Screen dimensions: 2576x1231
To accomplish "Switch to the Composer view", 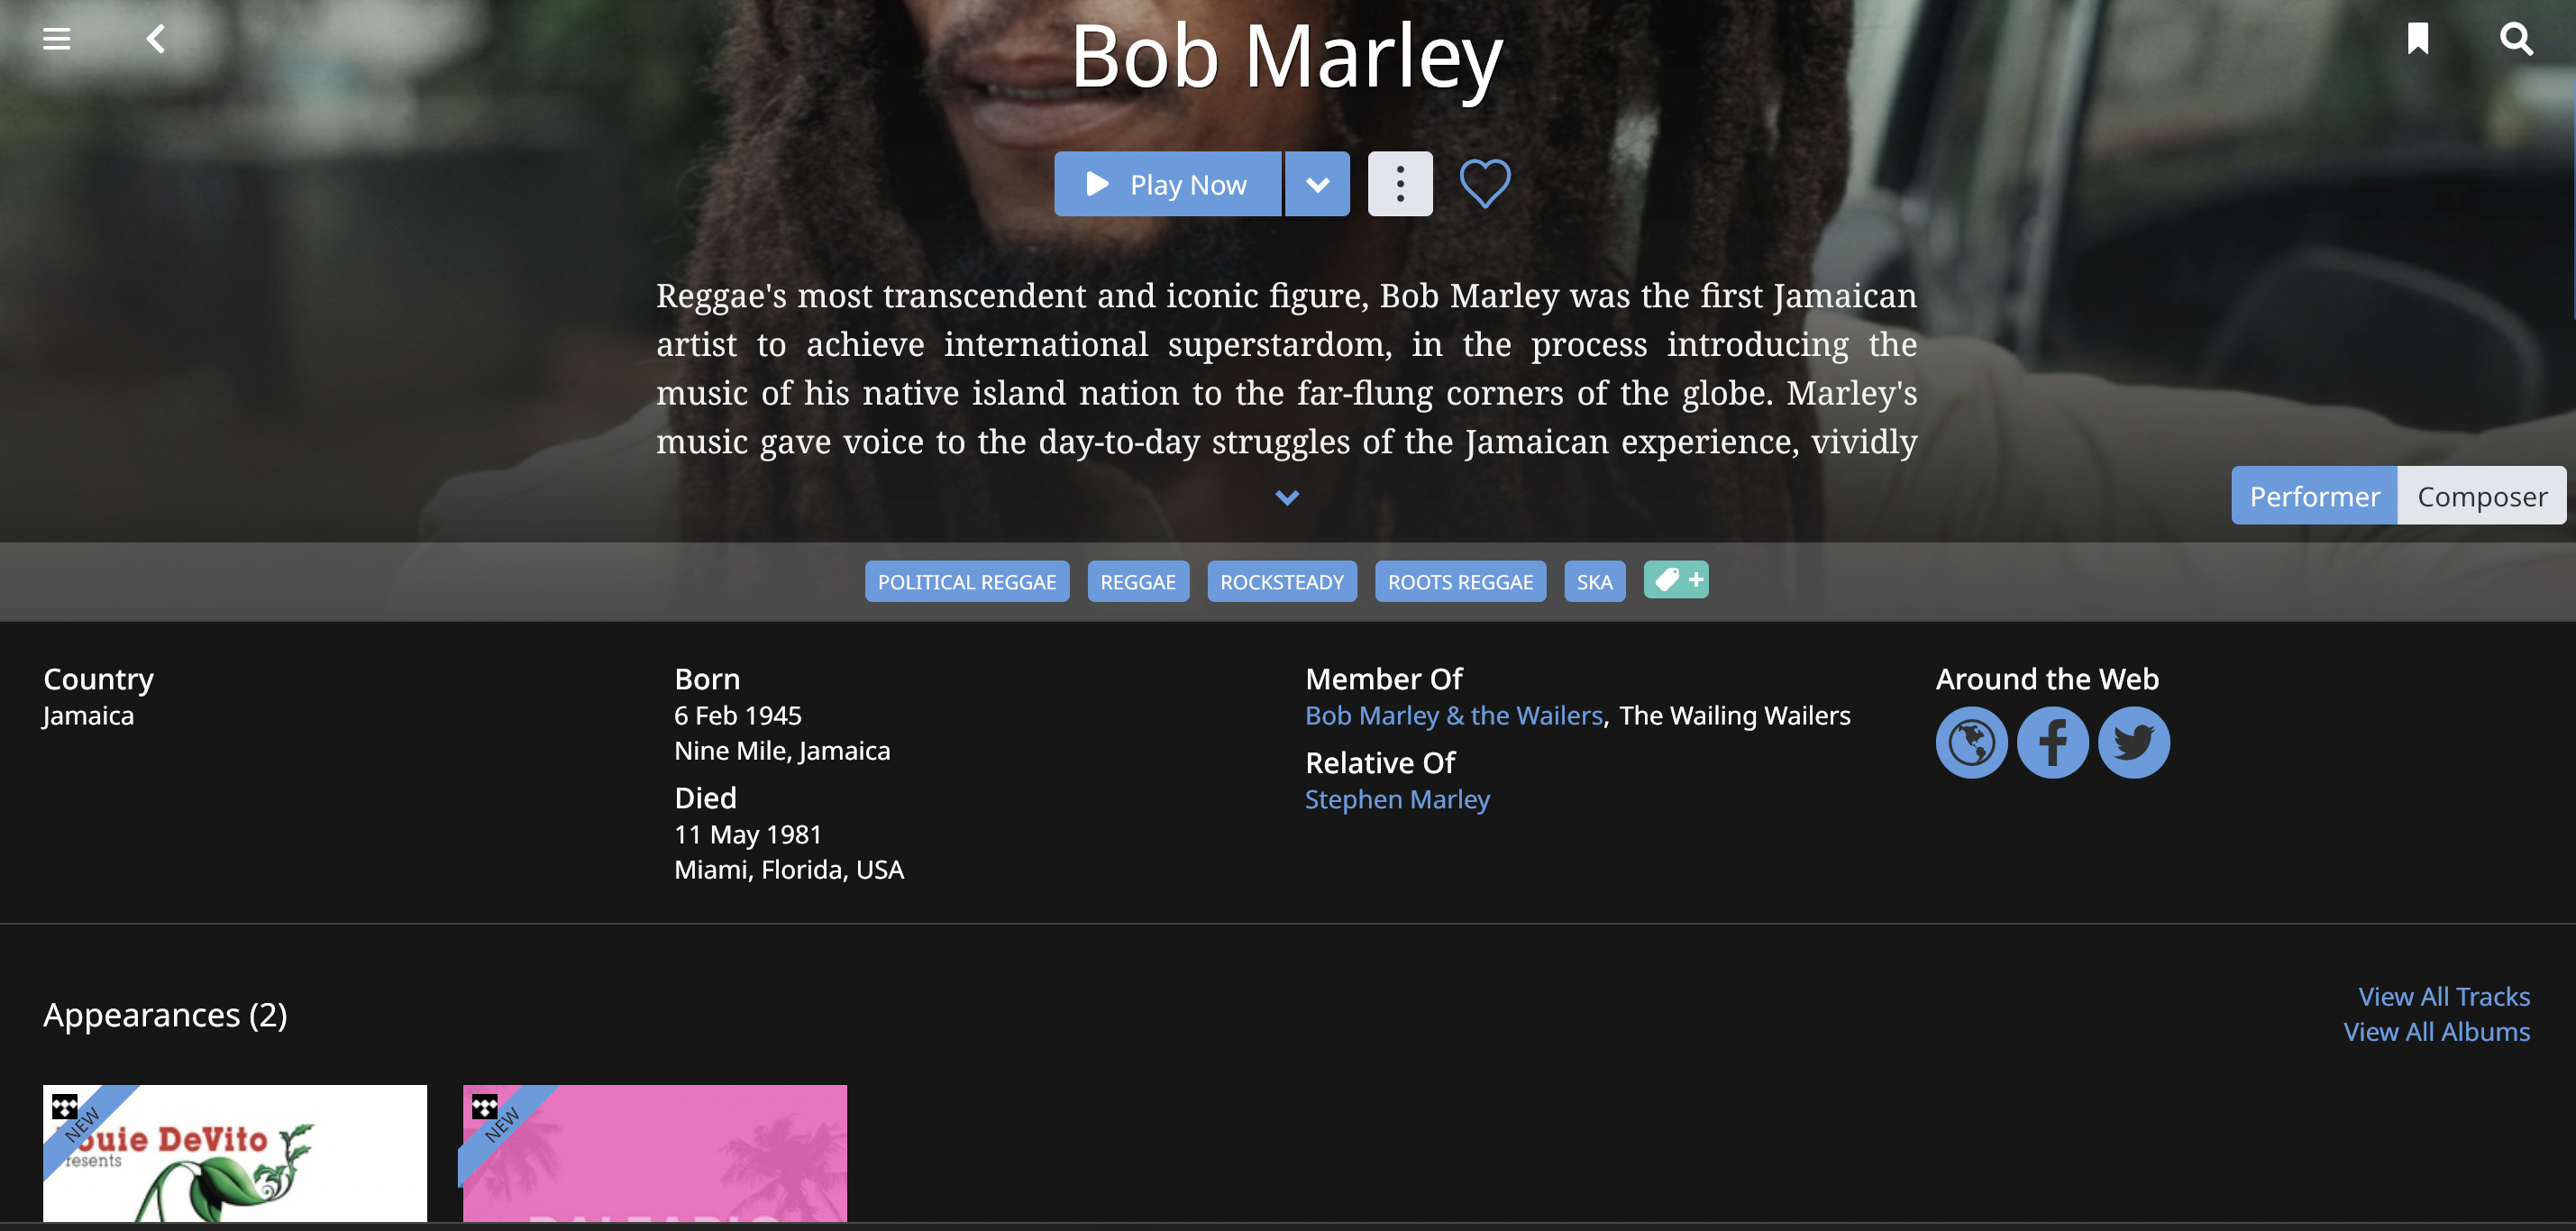I will point(2482,496).
